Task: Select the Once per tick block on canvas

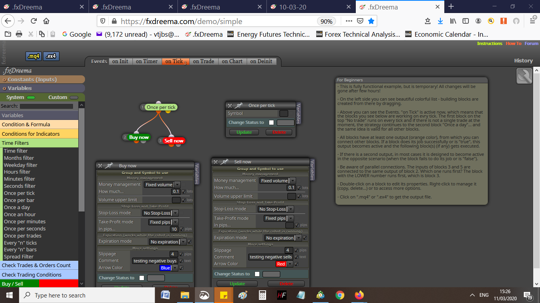Action: coord(160,107)
